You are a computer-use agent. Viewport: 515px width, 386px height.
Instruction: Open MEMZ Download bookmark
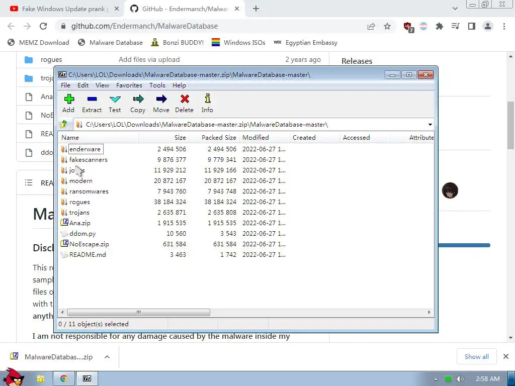point(38,43)
